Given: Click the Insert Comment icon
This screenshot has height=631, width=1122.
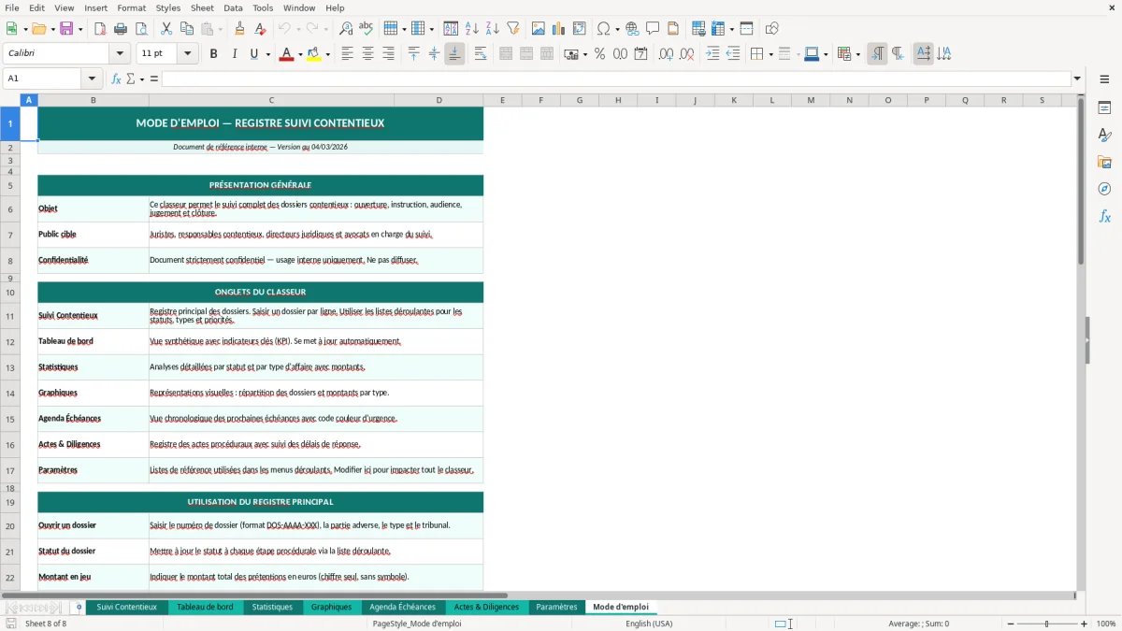Looking at the screenshot, I should (653, 29).
